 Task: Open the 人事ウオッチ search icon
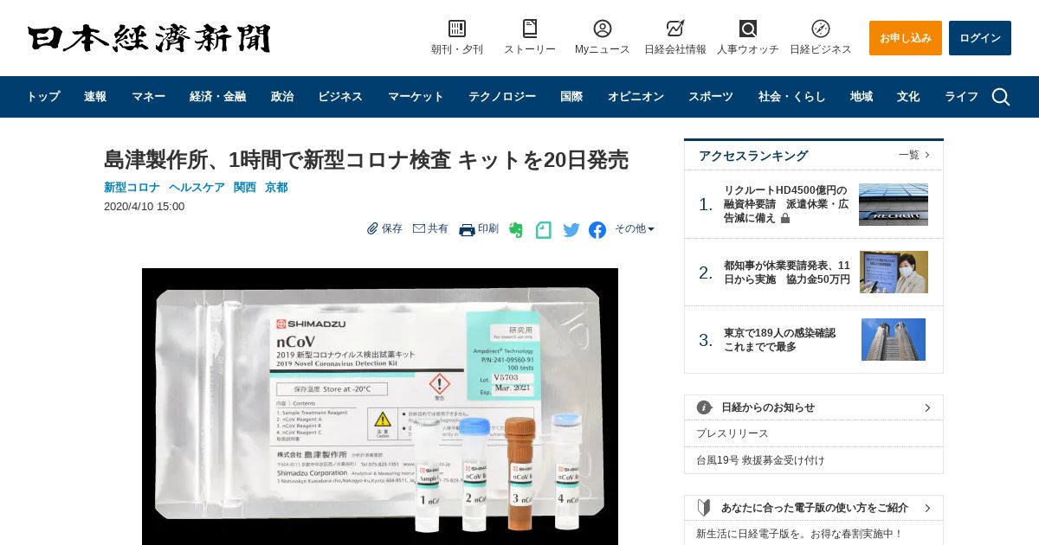click(x=748, y=29)
